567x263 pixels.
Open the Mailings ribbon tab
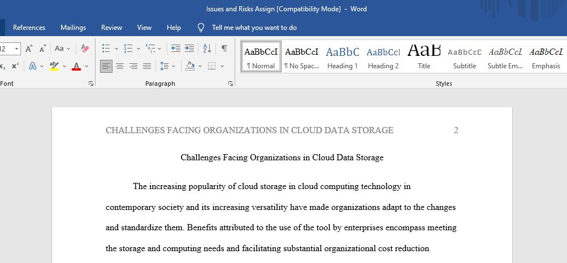pos(73,28)
